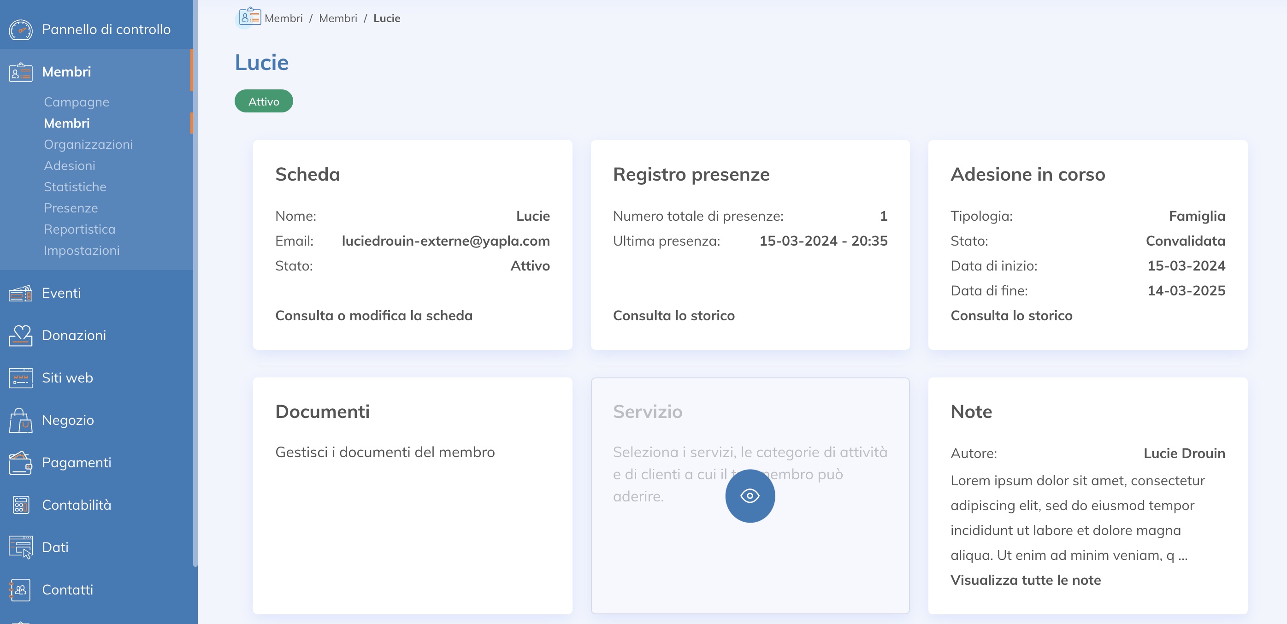This screenshot has width=1287, height=624.
Task: Open the Documenti card
Action: [x=412, y=495]
